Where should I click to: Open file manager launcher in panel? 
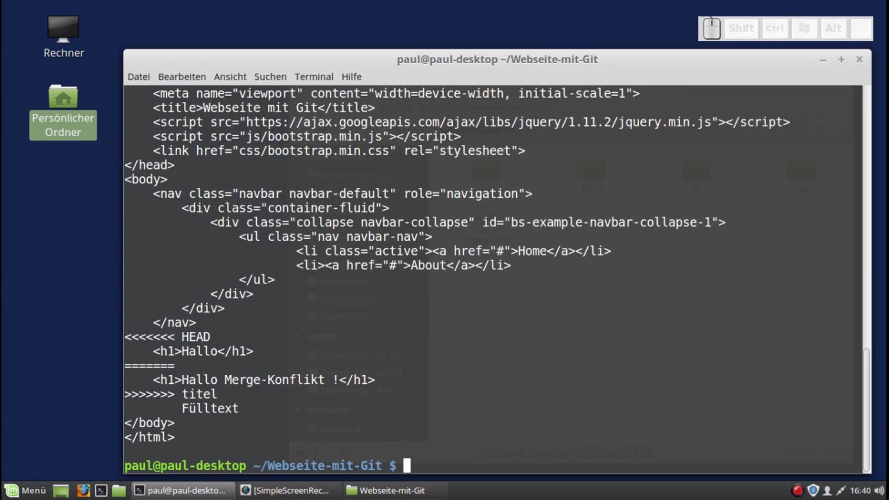coord(119,490)
